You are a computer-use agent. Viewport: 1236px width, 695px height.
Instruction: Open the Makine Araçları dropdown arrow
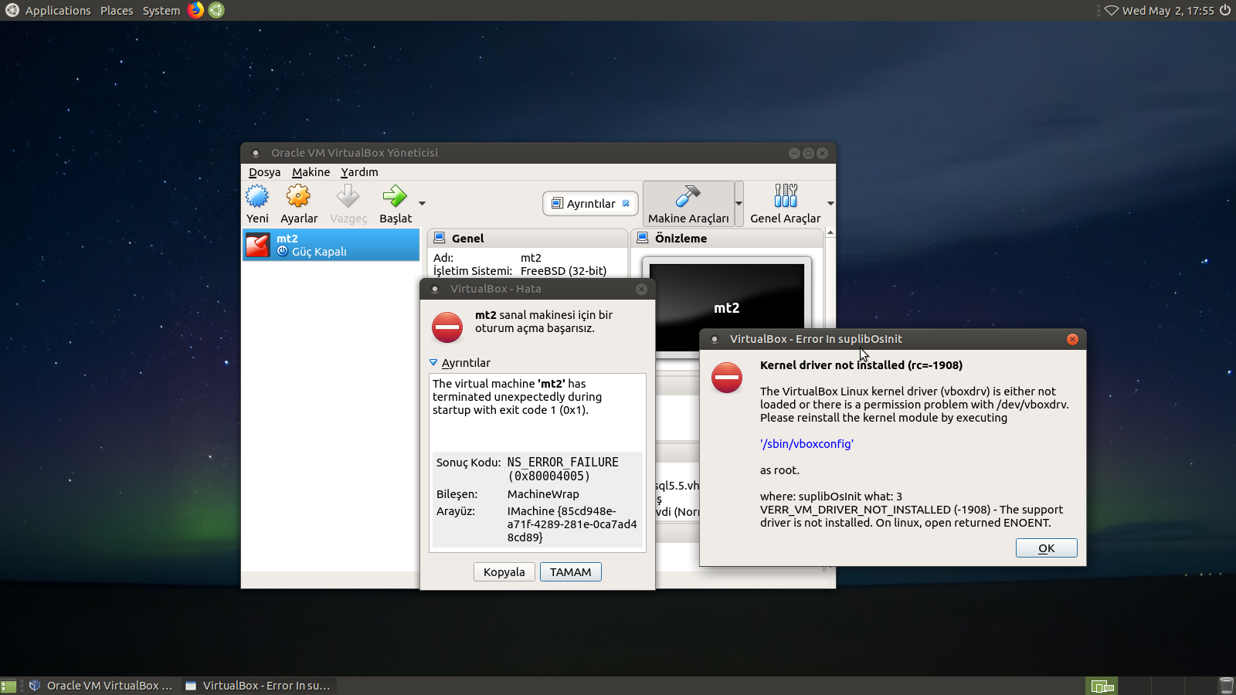[x=739, y=204]
